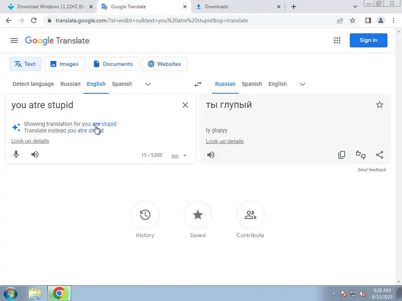The height and width of the screenshot is (301, 402).
Task: Show hidden system tray icons
Action: 334,294
